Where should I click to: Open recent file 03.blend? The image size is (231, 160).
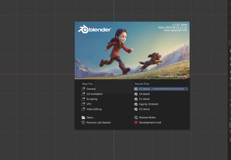click(x=161, y=89)
